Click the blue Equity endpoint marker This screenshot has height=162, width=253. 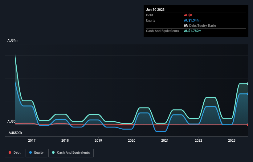248,94
